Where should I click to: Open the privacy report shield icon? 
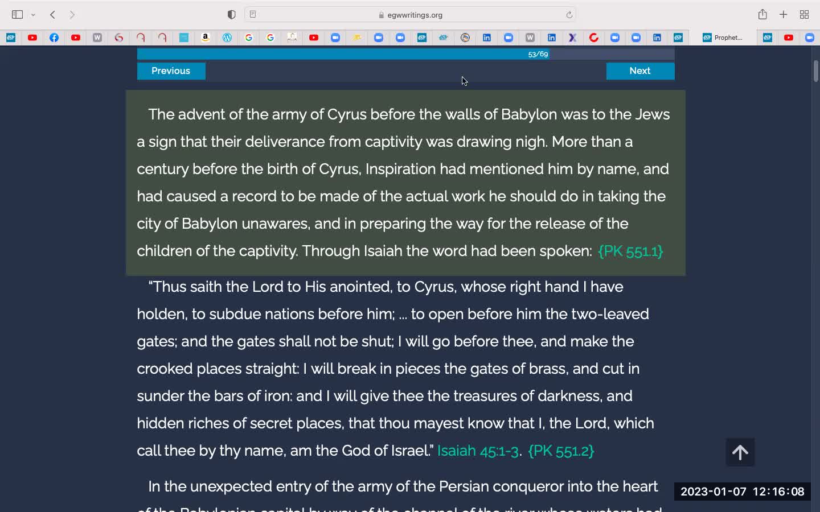[x=231, y=15]
